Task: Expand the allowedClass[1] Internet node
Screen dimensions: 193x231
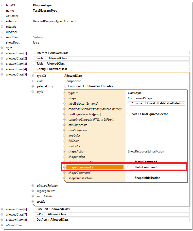Action: (x=2, y=53)
